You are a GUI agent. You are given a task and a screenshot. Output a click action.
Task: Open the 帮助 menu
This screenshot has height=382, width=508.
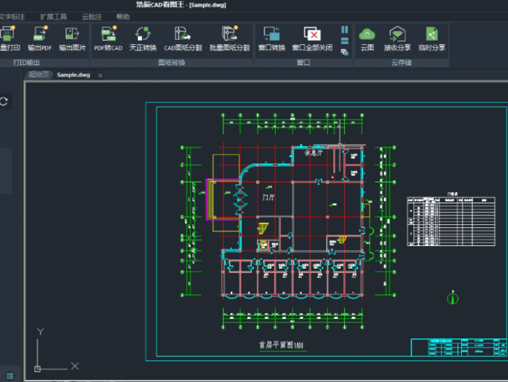pos(122,17)
